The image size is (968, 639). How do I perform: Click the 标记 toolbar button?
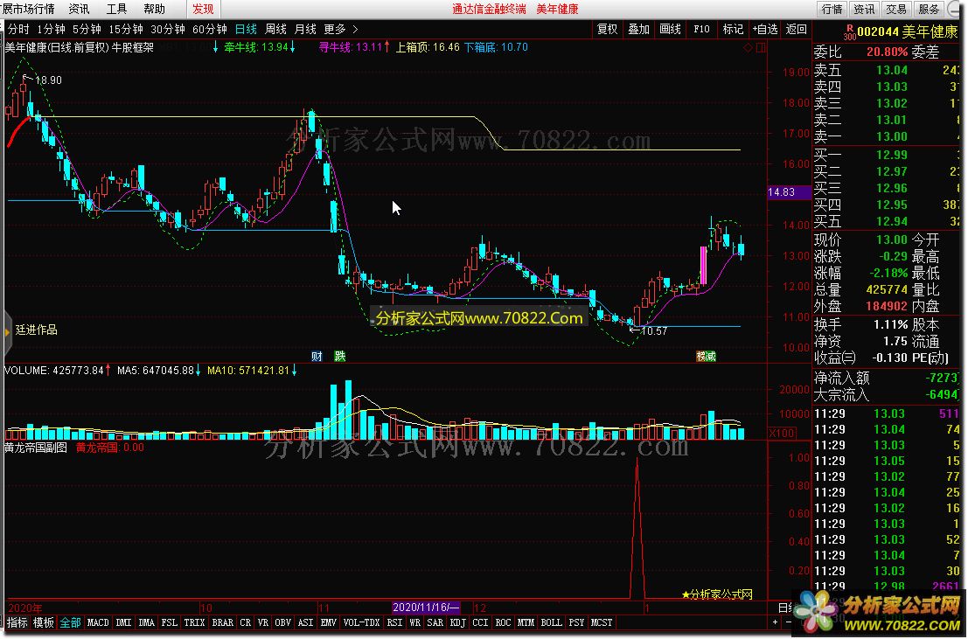click(733, 29)
